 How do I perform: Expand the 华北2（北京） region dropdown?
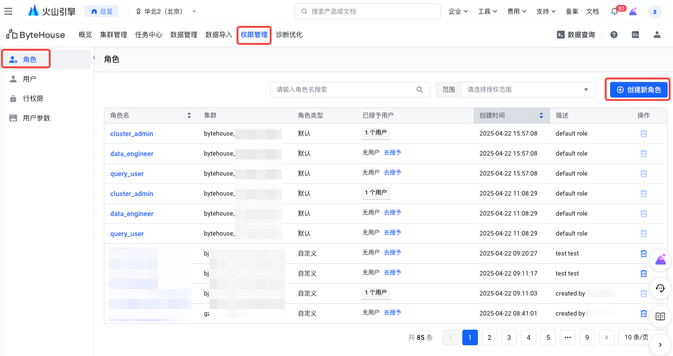coord(166,11)
